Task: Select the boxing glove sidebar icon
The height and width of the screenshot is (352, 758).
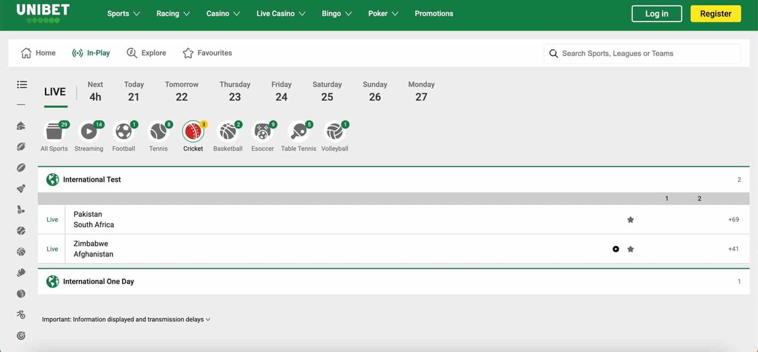Action: pyautogui.click(x=21, y=273)
